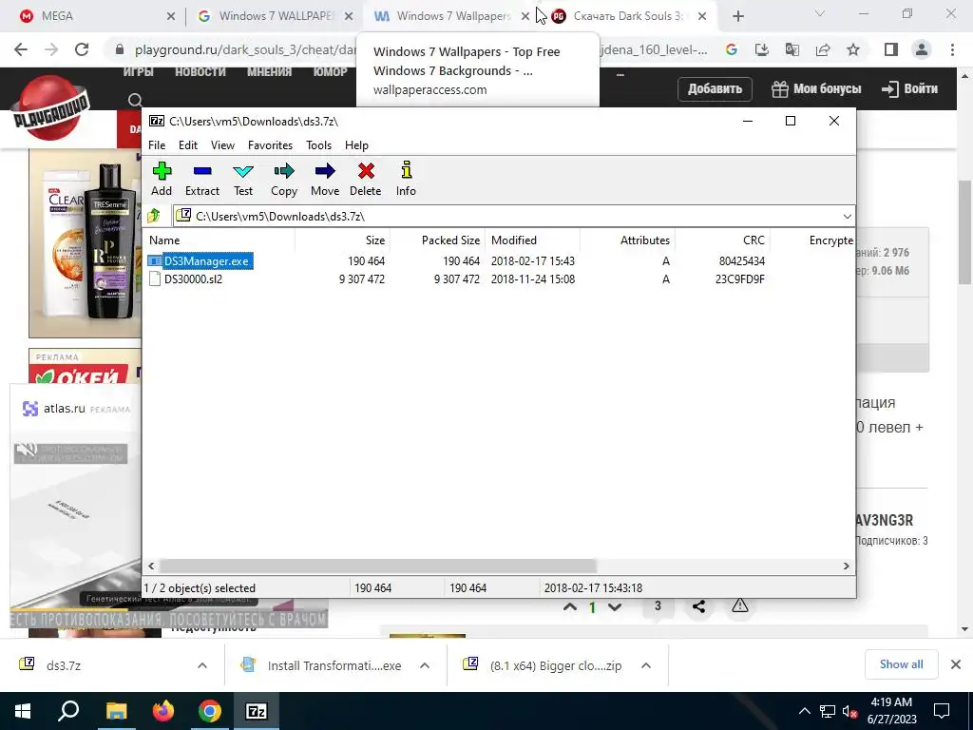
Task: Click the Playground site search icon
Action: pos(135,100)
